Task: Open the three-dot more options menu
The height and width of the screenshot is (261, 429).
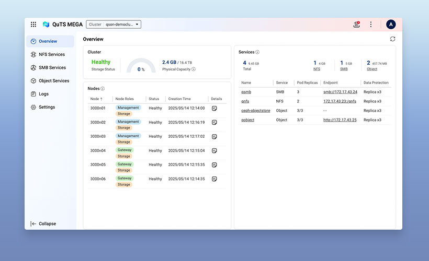Action: pos(371,25)
